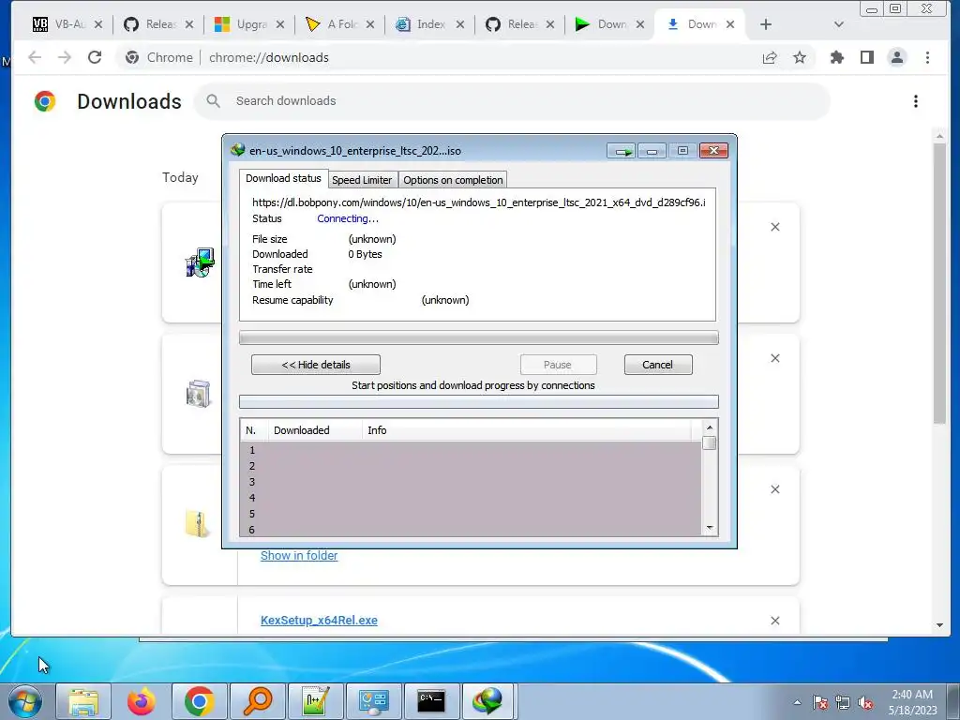This screenshot has height=720, width=960.
Task: Bookmark this page with the star
Action: (799, 57)
